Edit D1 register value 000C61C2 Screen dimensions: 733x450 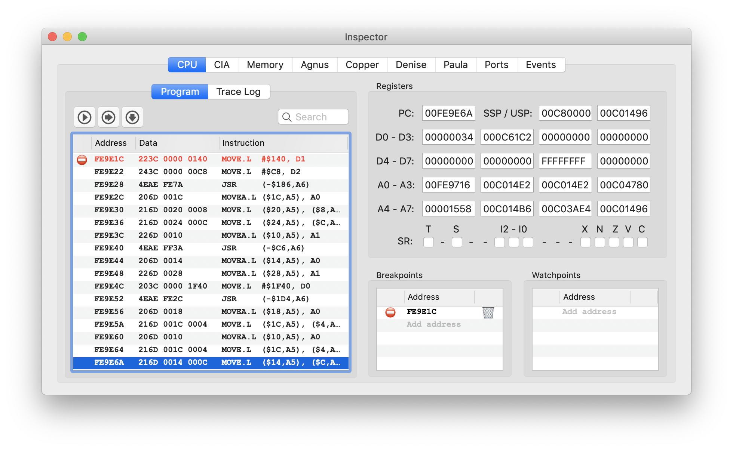point(507,137)
